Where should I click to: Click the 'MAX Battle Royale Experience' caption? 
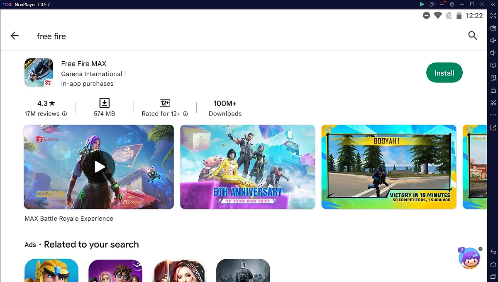tap(69, 219)
